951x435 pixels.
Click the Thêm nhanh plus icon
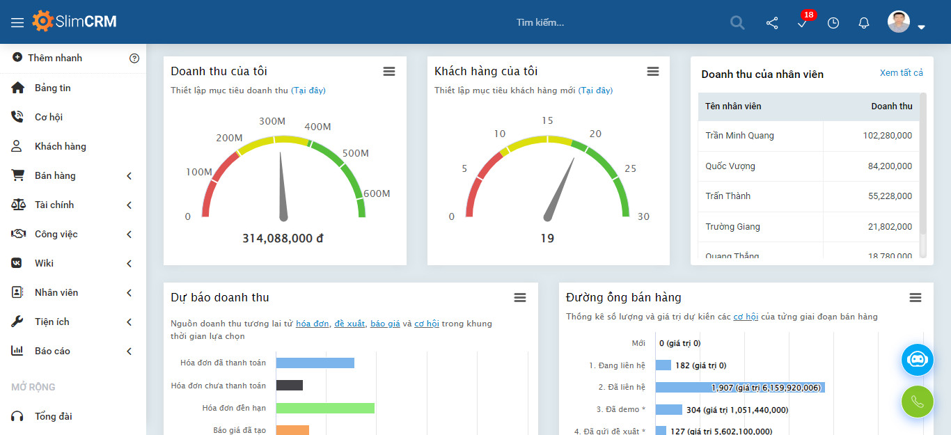16,58
